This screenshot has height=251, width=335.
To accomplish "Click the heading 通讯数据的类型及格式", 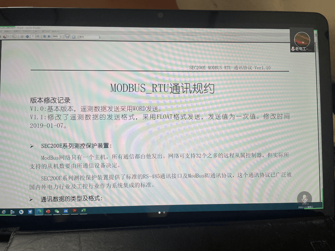I will pyautogui.click(x=71, y=199).
